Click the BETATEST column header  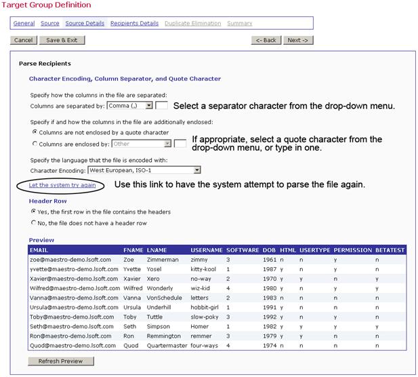coord(390,250)
